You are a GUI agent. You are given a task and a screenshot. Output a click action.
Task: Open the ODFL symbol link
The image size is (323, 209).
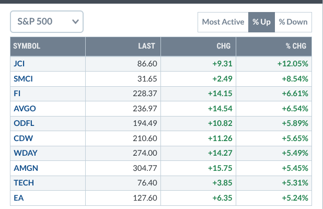[x=24, y=123]
